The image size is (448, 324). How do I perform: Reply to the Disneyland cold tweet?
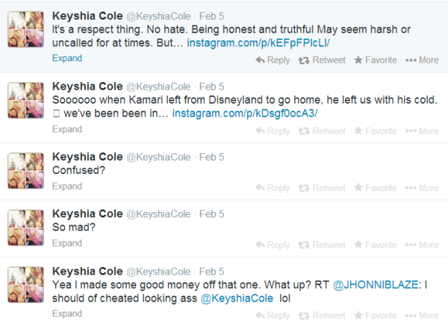tap(273, 131)
